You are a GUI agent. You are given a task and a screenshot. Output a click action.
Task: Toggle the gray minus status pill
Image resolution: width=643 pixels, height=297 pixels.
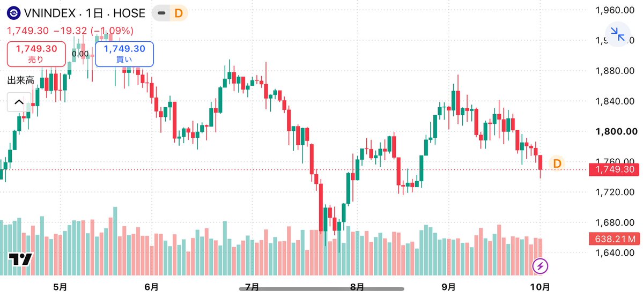[162, 13]
